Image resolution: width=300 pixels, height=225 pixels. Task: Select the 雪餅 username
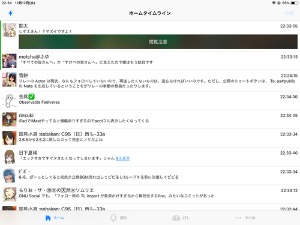coord(23,76)
